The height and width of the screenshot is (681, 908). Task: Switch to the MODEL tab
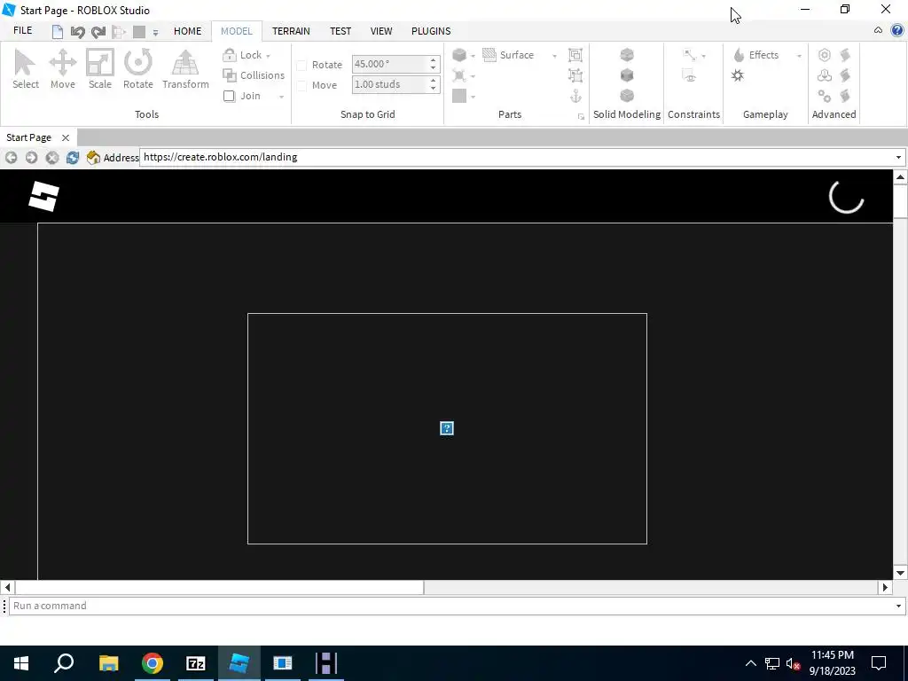(x=236, y=31)
